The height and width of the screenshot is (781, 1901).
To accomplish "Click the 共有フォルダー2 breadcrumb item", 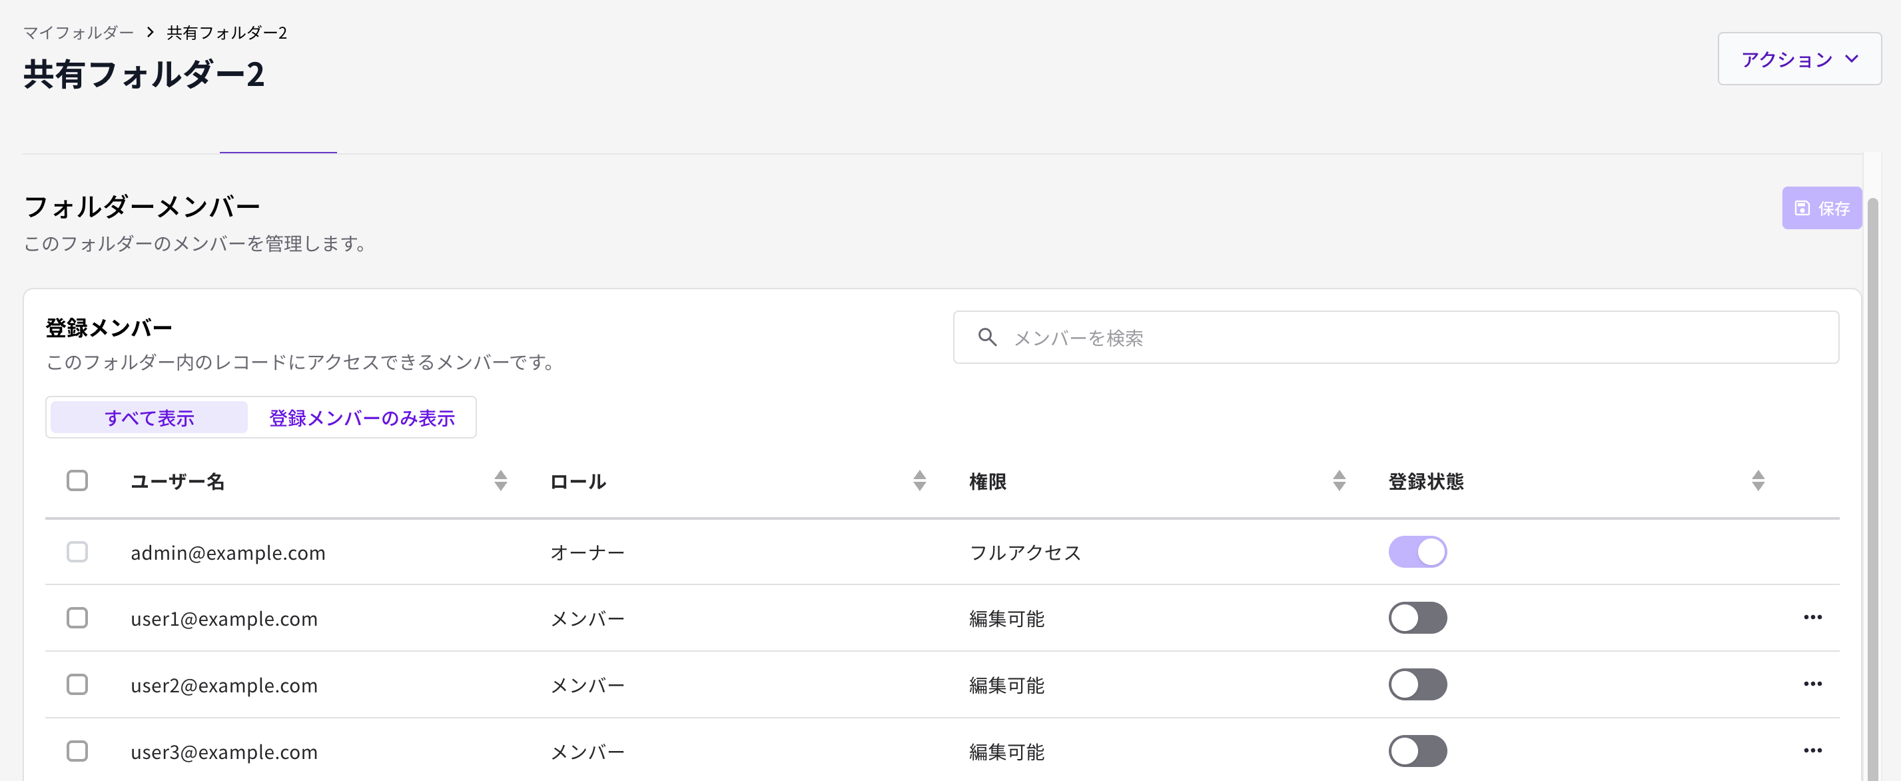I will click(226, 33).
